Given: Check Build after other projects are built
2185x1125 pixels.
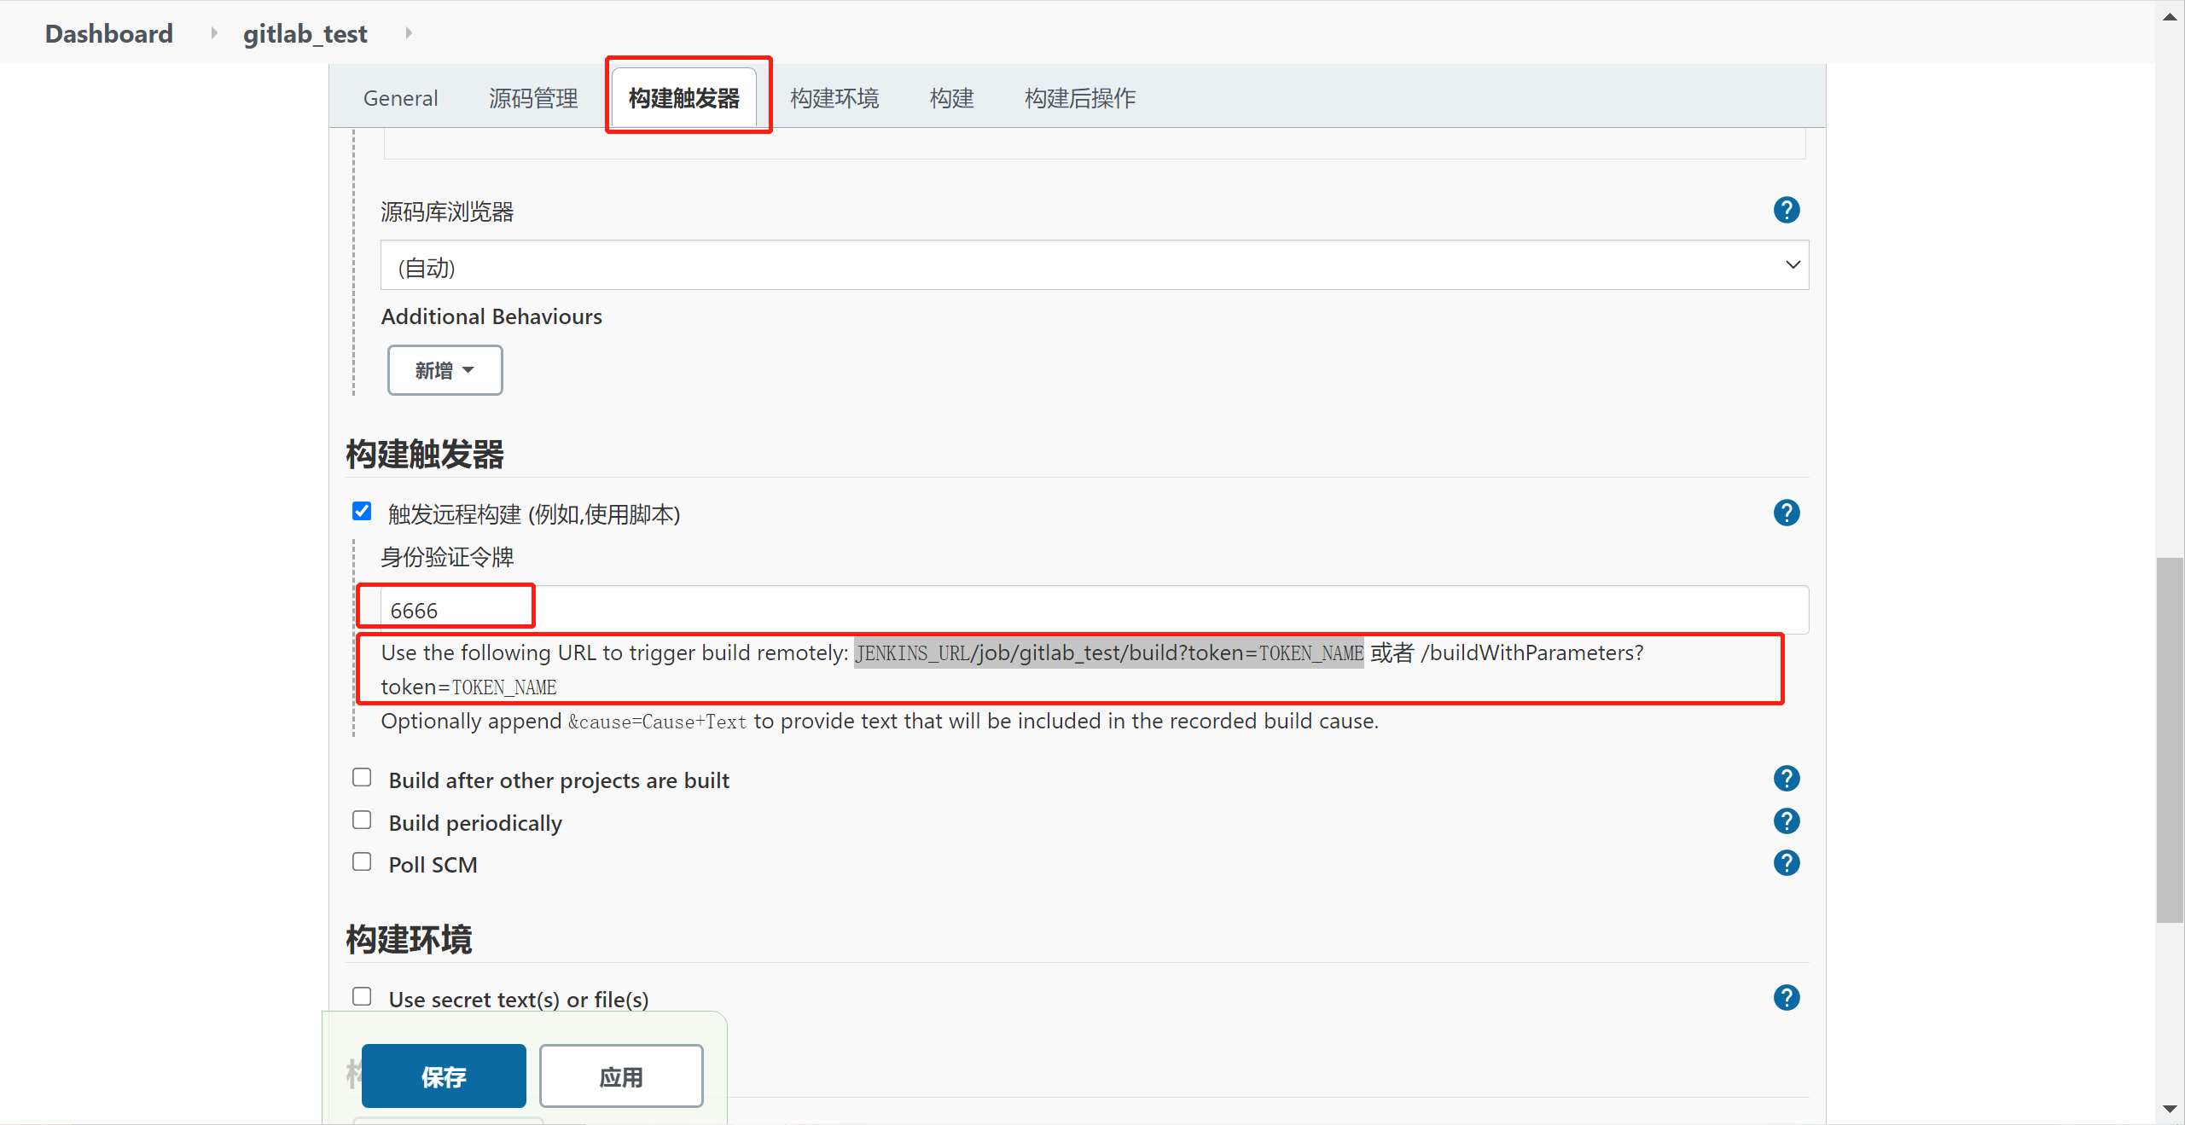Looking at the screenshot, I should (x=362, y=777).
